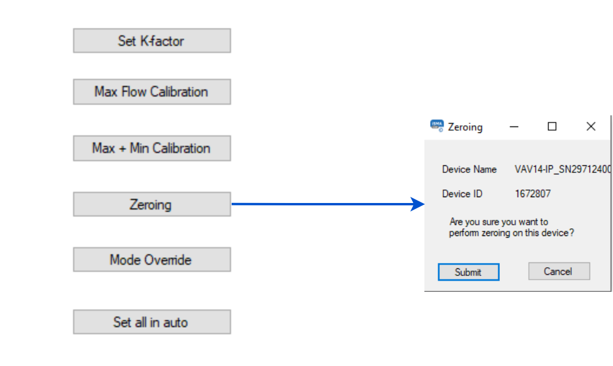Select the device name VAV14-IP_SN29712400

click(563, 169)
